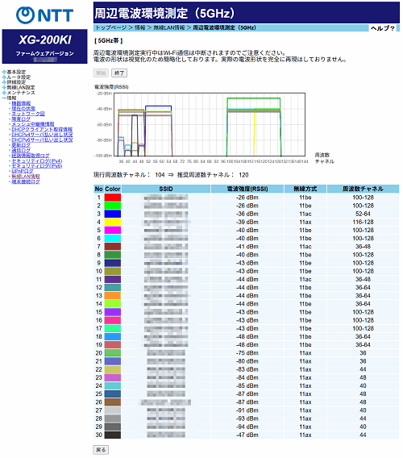Click the 終了 button to stop measurement

(119, 73)
